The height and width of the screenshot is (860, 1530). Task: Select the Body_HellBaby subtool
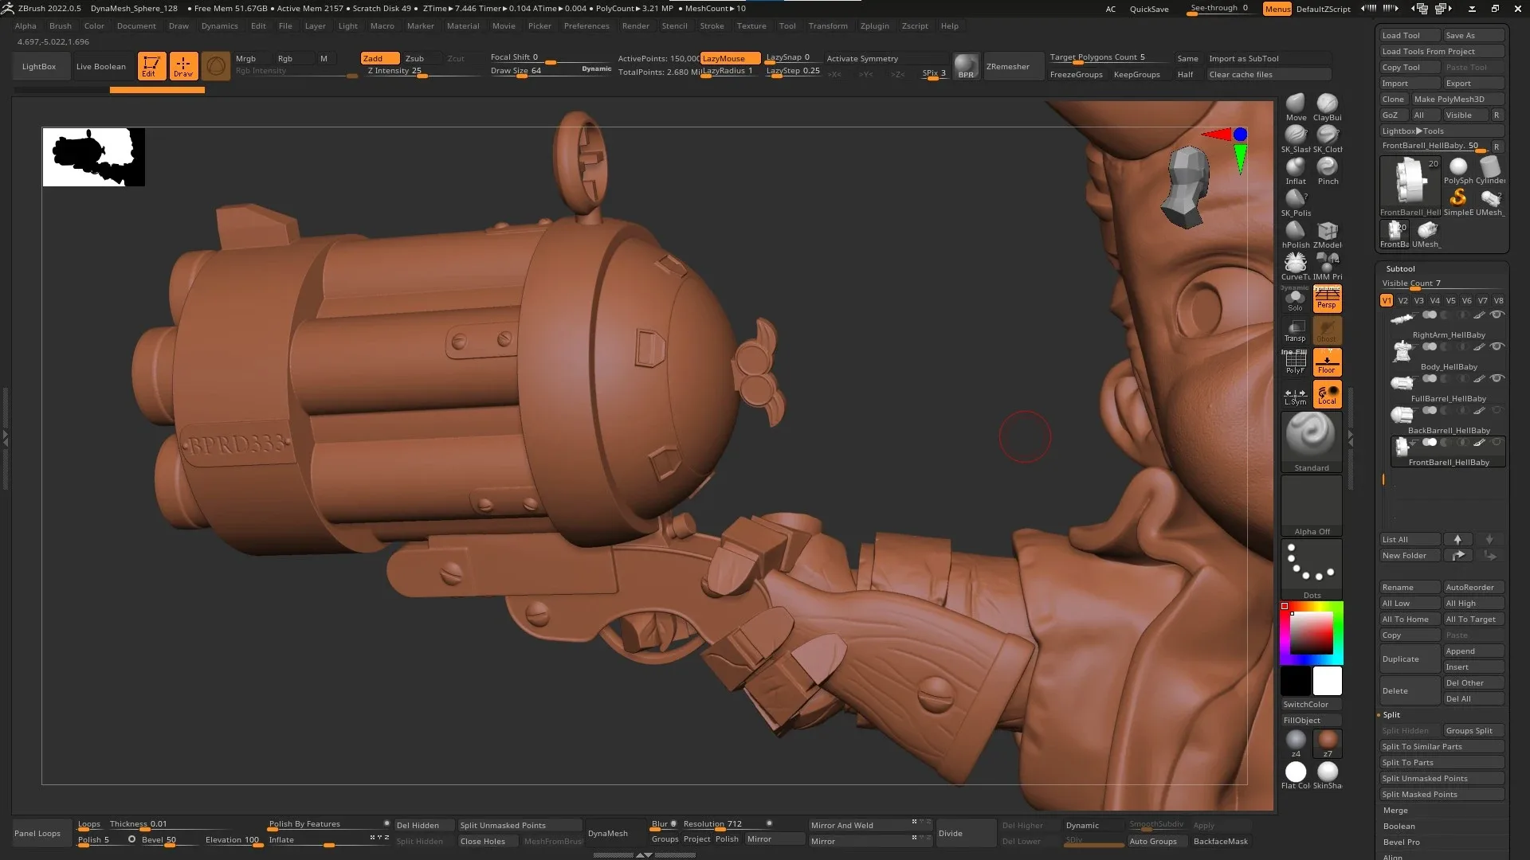(1449, 366)
